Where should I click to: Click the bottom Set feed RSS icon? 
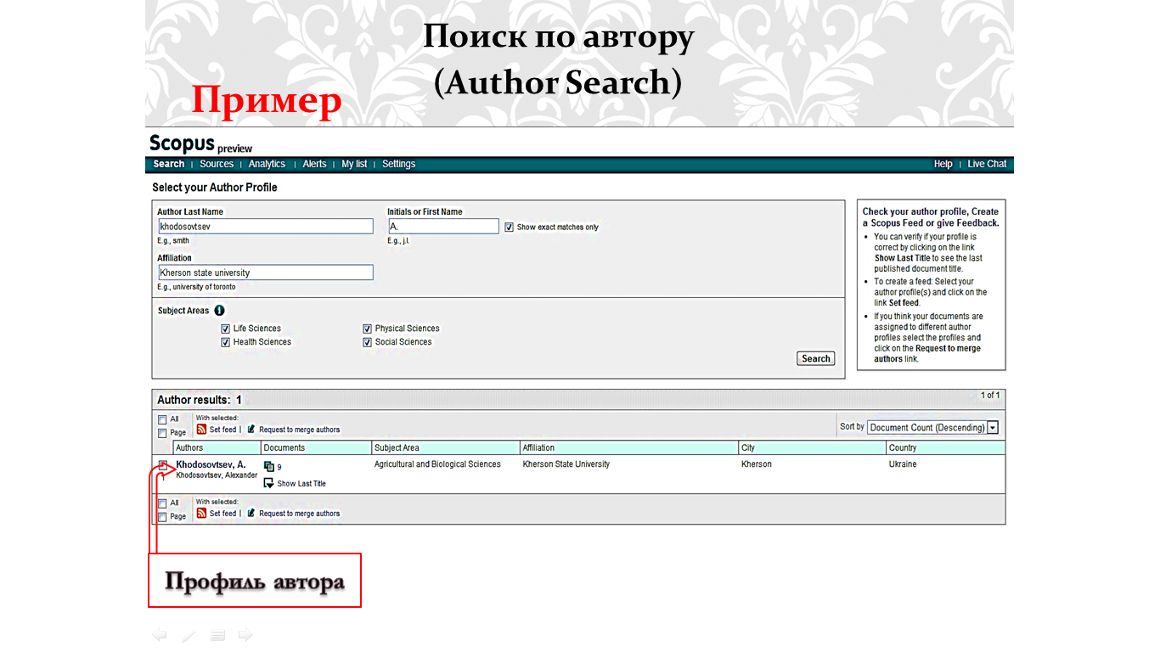point(202,512)
